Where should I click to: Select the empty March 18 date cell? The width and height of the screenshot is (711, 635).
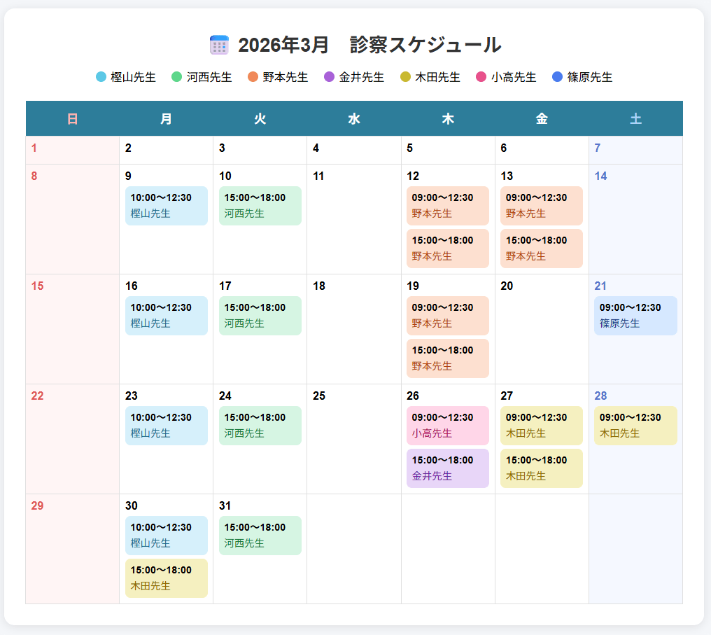[x=354, y=329]
